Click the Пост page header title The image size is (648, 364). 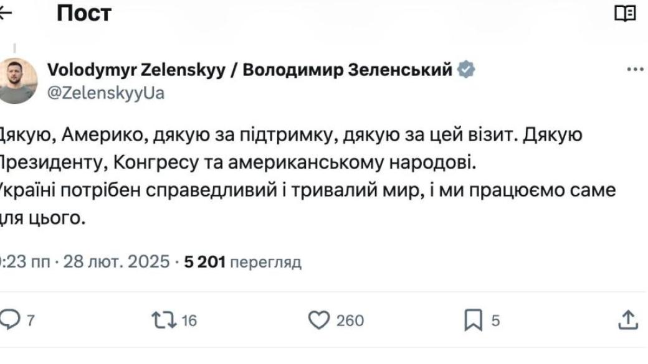pyautogui.click(x=83, y=13)
